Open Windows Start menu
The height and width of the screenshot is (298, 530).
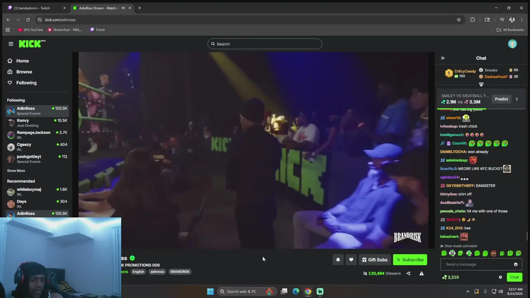[x=210, y=291]
